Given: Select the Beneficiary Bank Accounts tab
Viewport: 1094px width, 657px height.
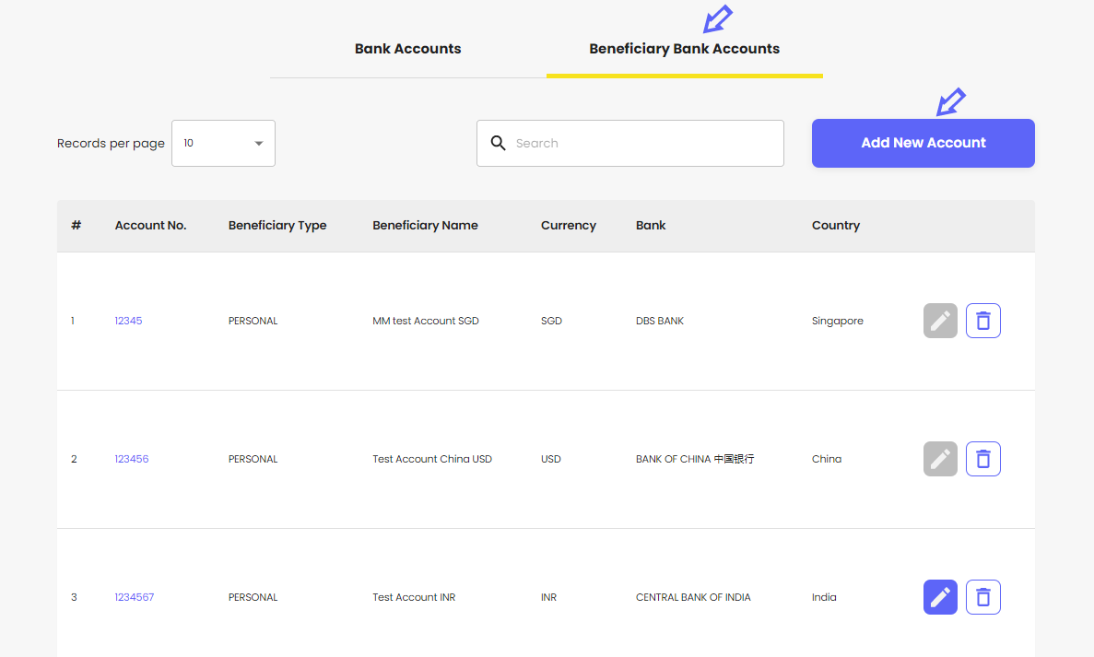Looking at the screenshot, I should coord(684,48).
